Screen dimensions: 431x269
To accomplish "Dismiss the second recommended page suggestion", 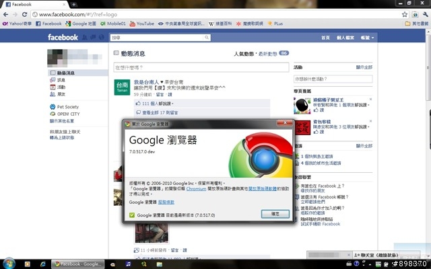I will [x=370, y=121].
